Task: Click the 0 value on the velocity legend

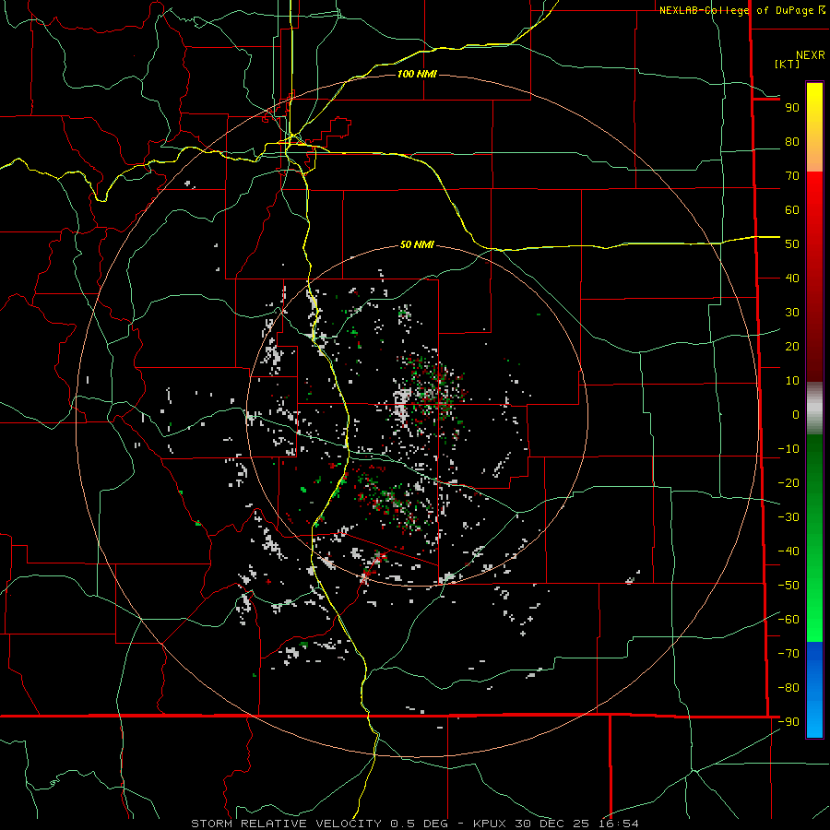Action: 796,414
